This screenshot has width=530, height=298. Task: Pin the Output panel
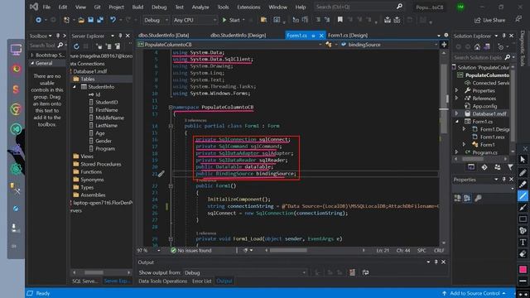pos(436,262)
